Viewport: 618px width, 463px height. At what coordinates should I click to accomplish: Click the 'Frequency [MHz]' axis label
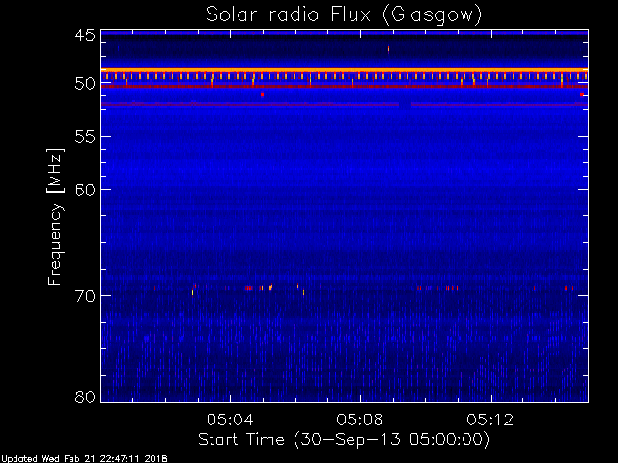pos(55,216)
